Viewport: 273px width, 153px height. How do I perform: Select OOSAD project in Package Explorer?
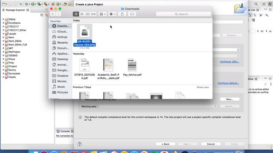(x=12, y=56)
